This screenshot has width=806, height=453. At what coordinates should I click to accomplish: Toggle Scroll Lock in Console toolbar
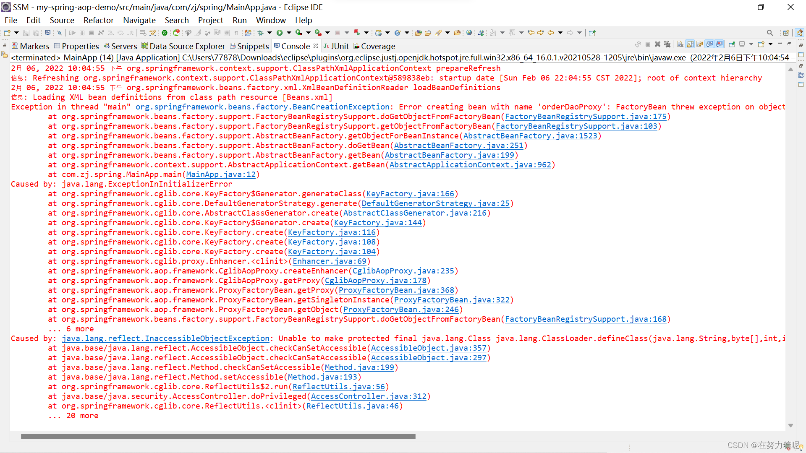tap(690, 44)
